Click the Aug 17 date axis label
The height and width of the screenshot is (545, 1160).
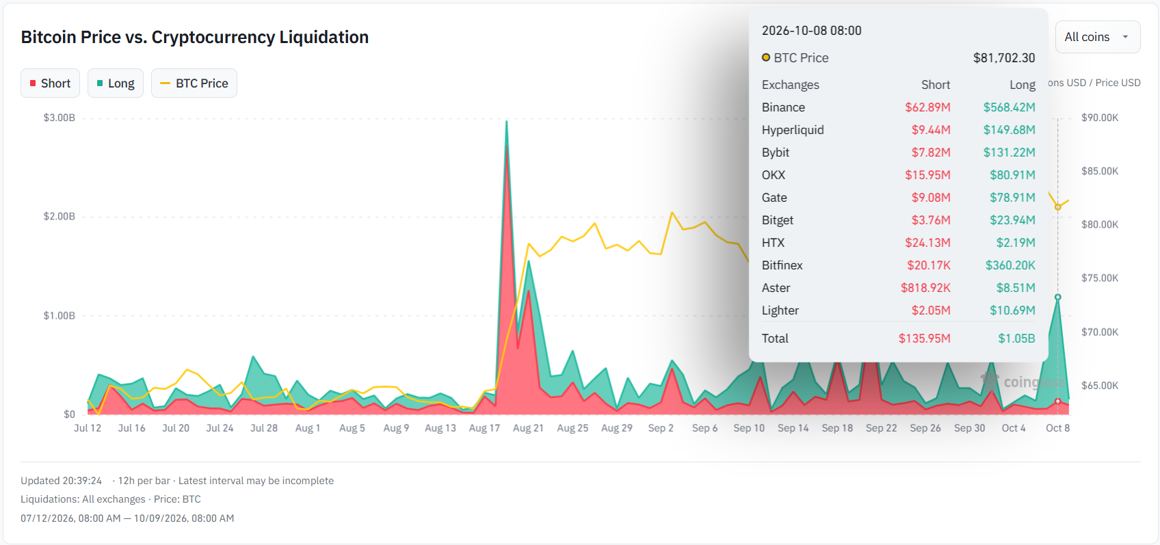tap(484, 428)
